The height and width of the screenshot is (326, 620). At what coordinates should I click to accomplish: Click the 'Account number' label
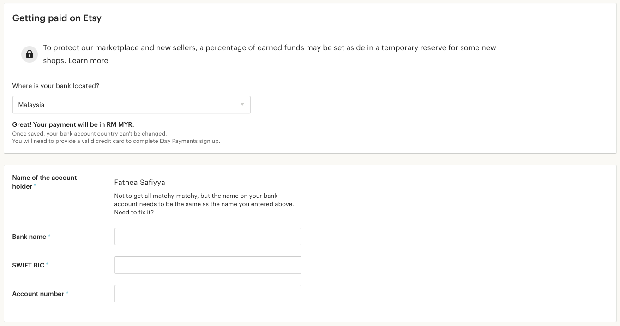pyautogui.click(x=38, y=294)
